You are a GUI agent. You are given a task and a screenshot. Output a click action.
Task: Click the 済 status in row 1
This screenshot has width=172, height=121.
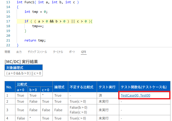(x=100, y=95)
